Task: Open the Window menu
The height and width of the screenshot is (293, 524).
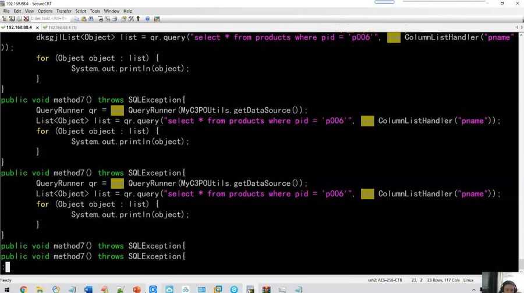Action: tap(112, 11)
